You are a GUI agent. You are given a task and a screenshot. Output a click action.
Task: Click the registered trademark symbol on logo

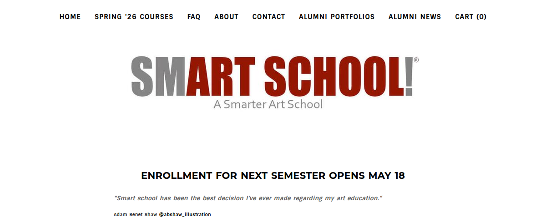tap(416, 60)
